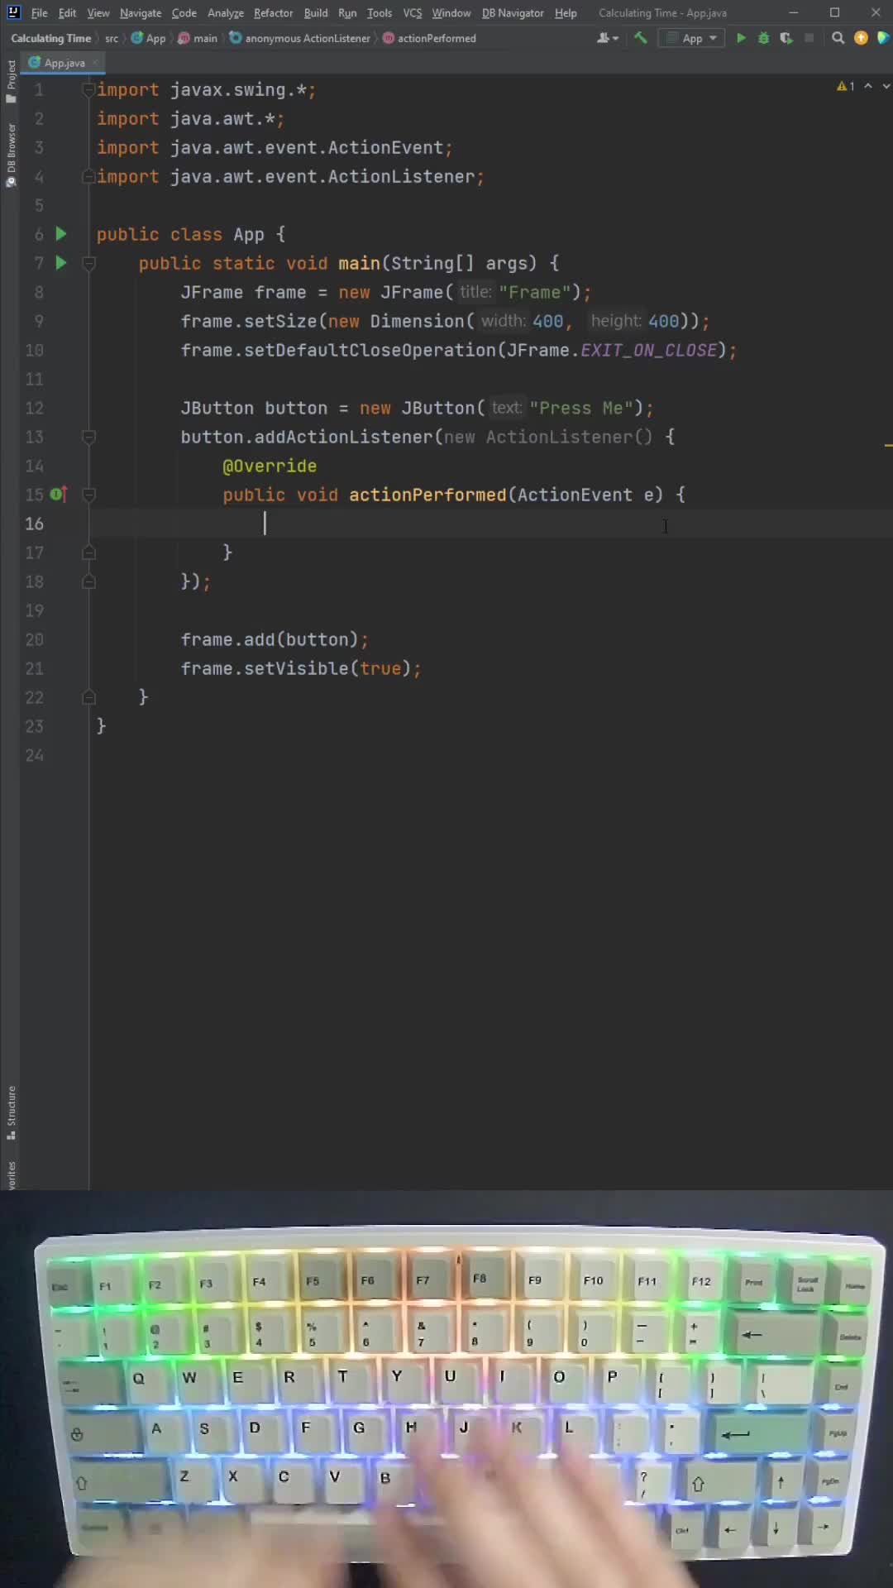
Task: Click the grey Stop square icon
Action: [809, 38]
